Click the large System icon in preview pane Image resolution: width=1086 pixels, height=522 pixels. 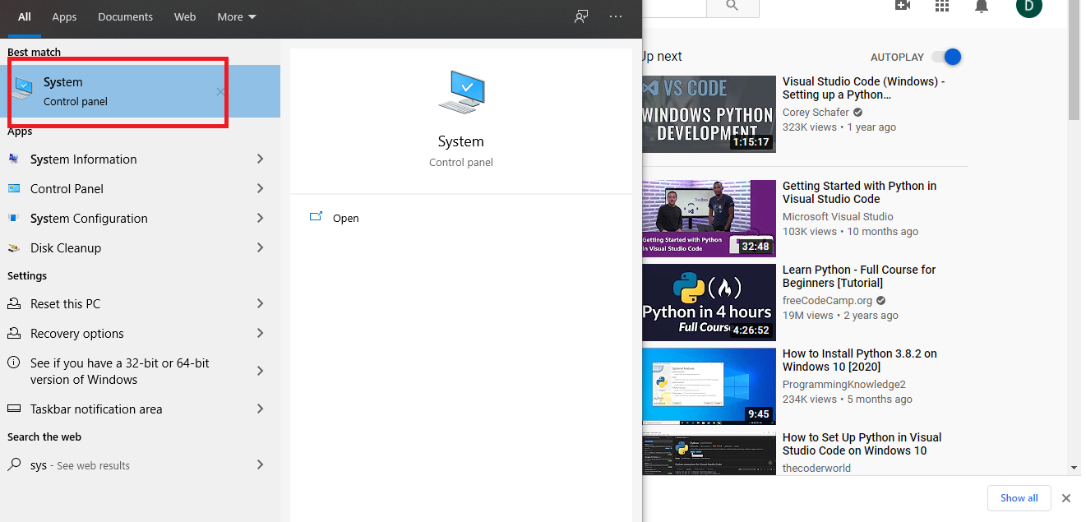461,92
